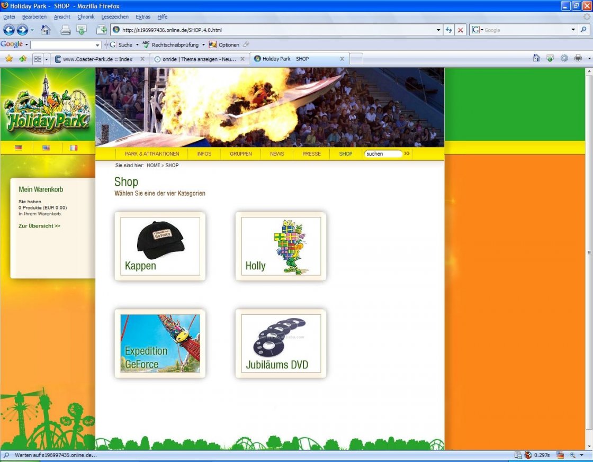Stop loading with the red X icon
This screenshot has height=462, width=593.
460,30
